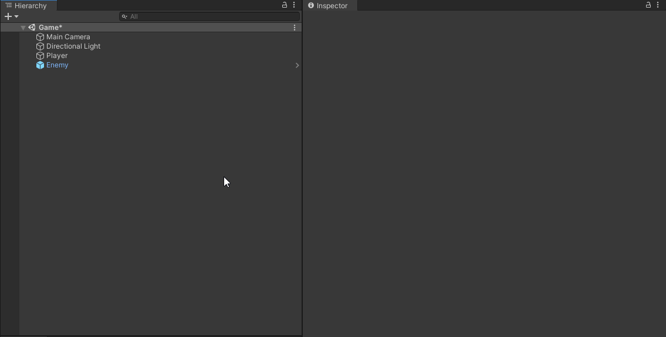Open the Hierarchy tab
This screenshot has height=337, width=666.
pos(28,5)
